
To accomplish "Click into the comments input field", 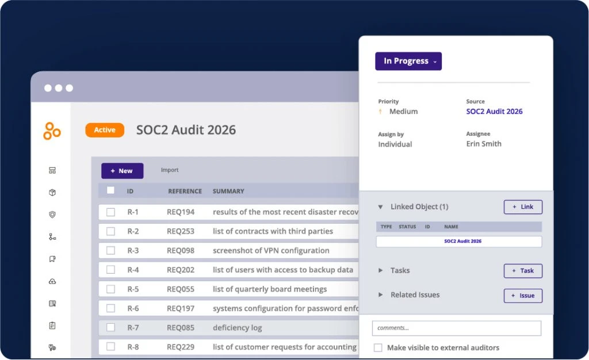I will 456,328.
